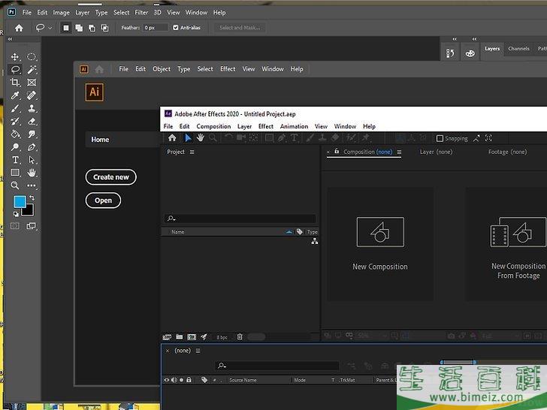Select the Frame tool in Photoshop
This screenshot has height=410, width=547.
[32, 83]
